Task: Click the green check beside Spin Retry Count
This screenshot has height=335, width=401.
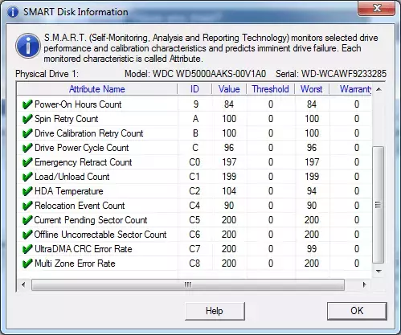Action: click(27, 119)
